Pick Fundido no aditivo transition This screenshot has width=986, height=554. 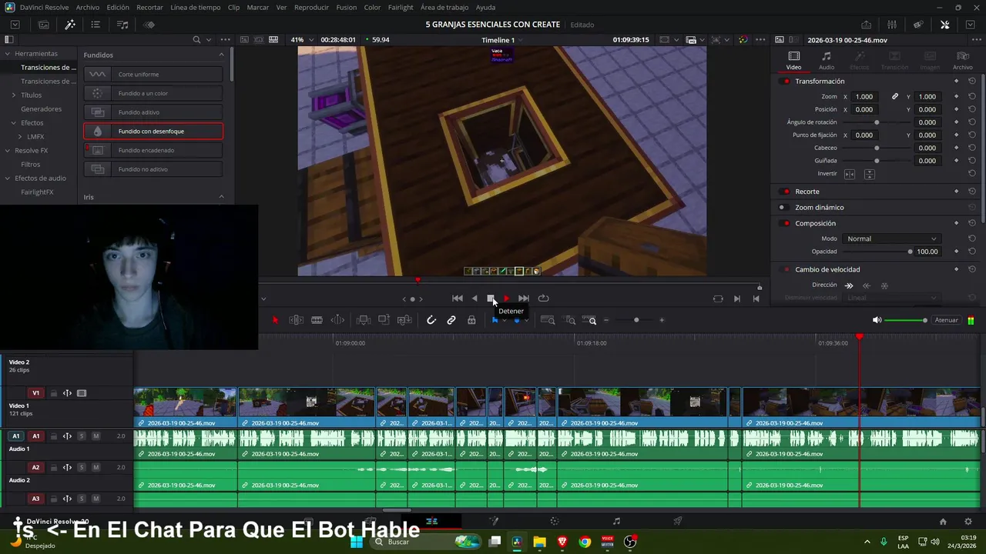[x=153, y=169]
